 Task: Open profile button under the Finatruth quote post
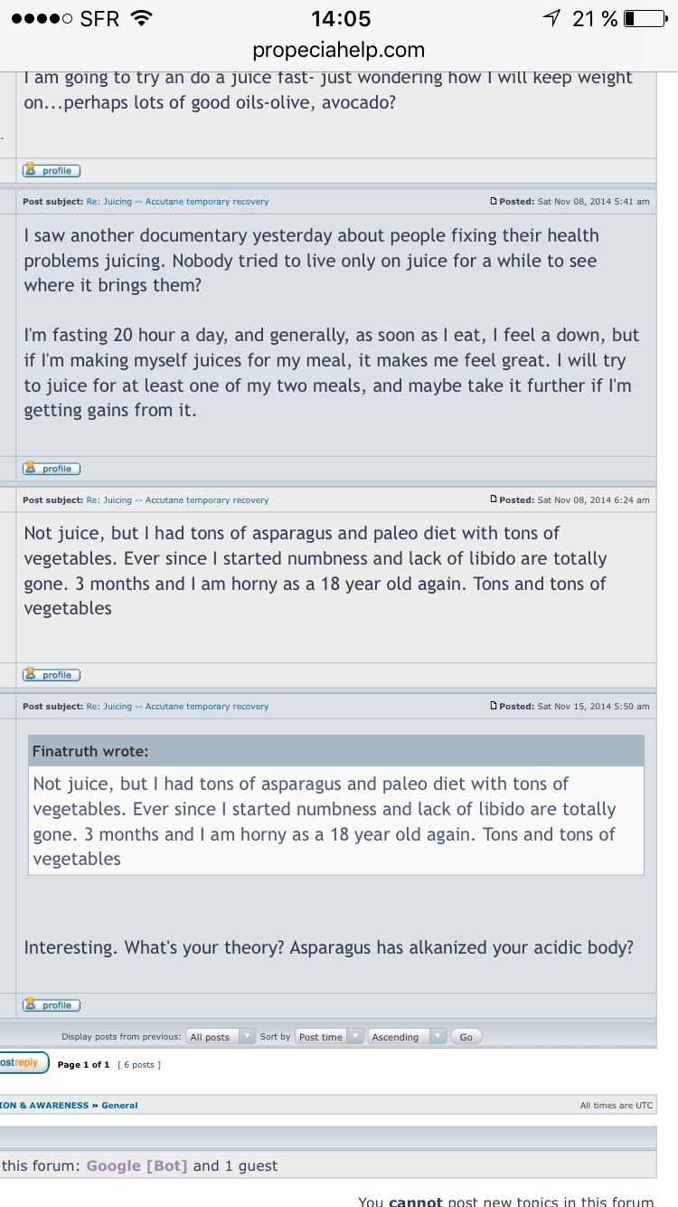click(52, 1005)
